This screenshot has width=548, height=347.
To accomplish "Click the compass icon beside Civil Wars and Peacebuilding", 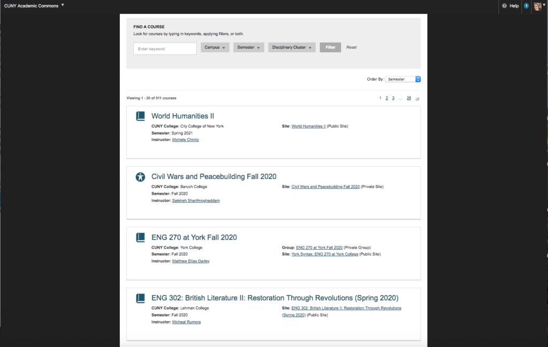I will (140, 176).
